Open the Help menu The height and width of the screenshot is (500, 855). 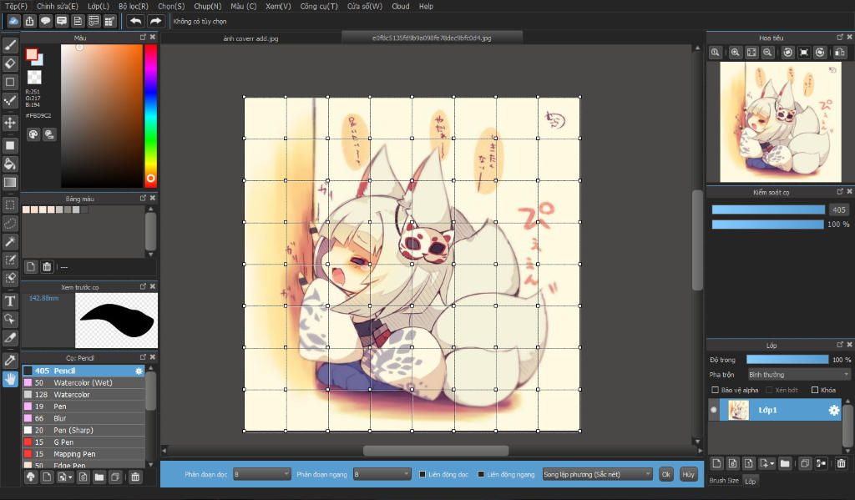(426, 6)
